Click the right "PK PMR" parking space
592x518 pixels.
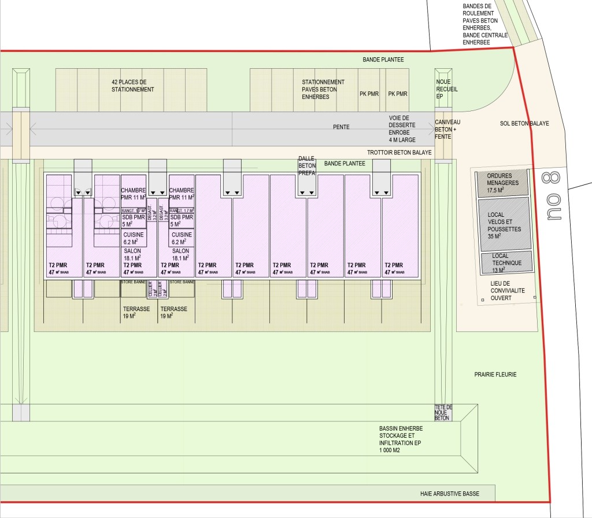coord(398,94)
